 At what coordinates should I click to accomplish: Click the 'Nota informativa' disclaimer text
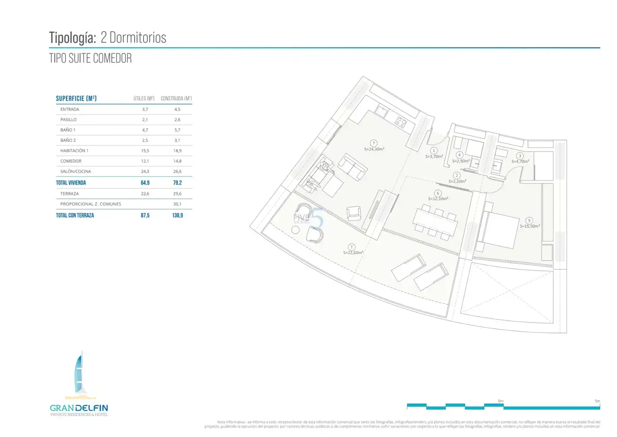click(402, 424)
